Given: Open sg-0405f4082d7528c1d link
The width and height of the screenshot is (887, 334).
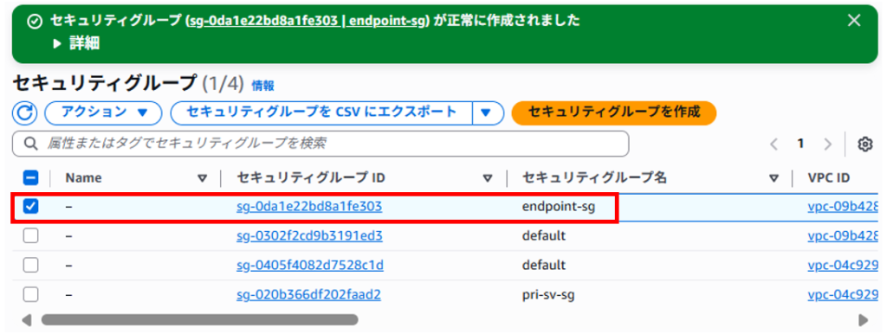Looking at the screenshot, I should click(x=310, y=265).
